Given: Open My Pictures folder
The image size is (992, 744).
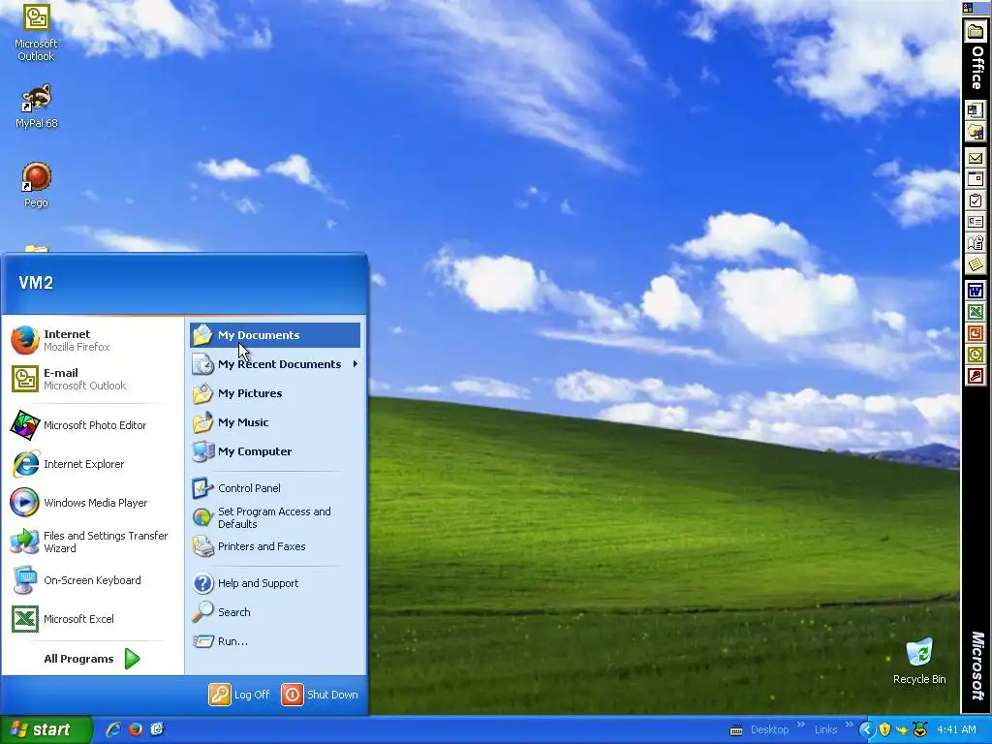Looking at the screenshot, I should (274, 393).
